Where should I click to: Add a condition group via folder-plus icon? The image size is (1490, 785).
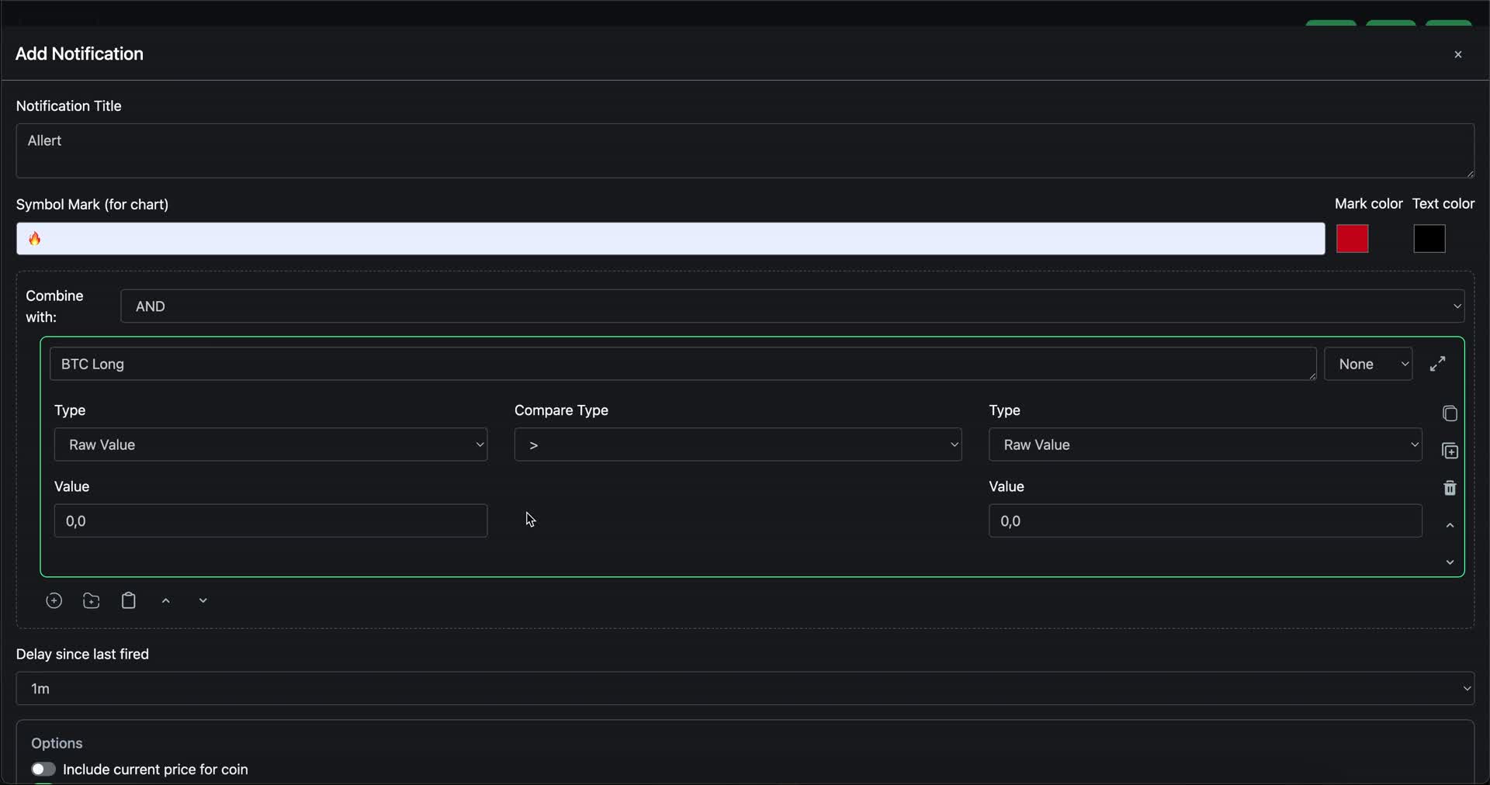[x=91, y=600]
